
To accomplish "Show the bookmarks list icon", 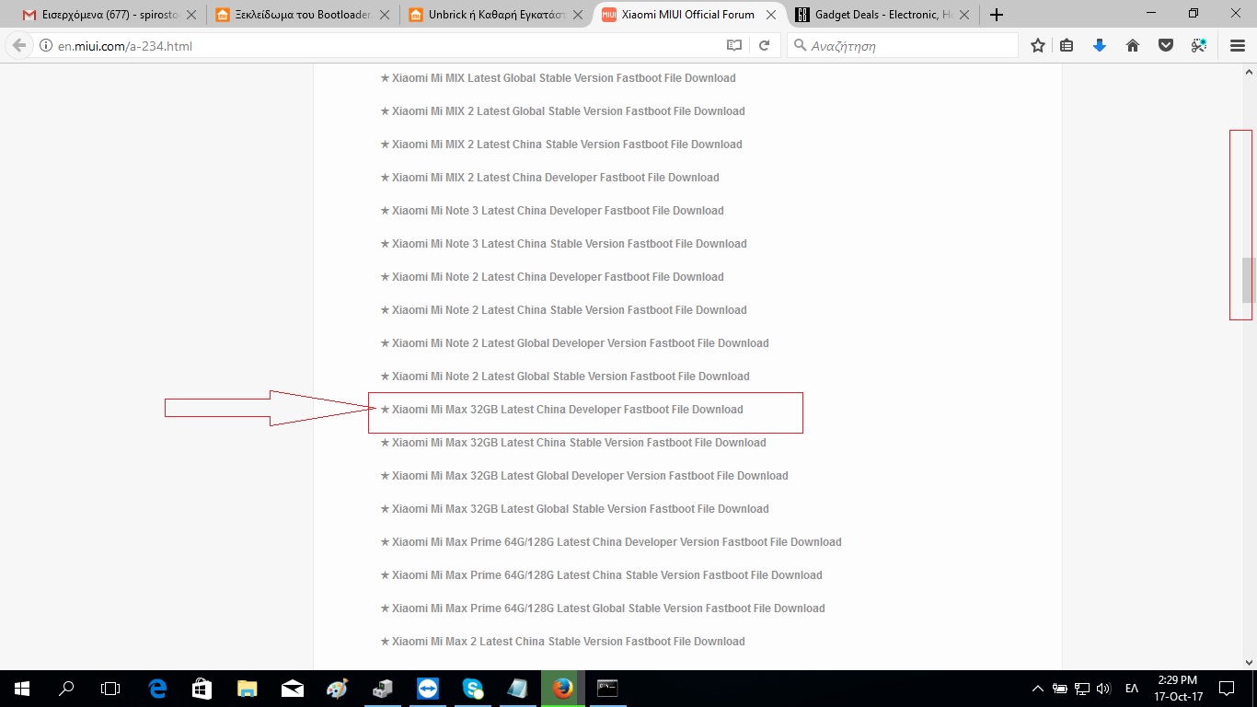I will [1067, 45].
